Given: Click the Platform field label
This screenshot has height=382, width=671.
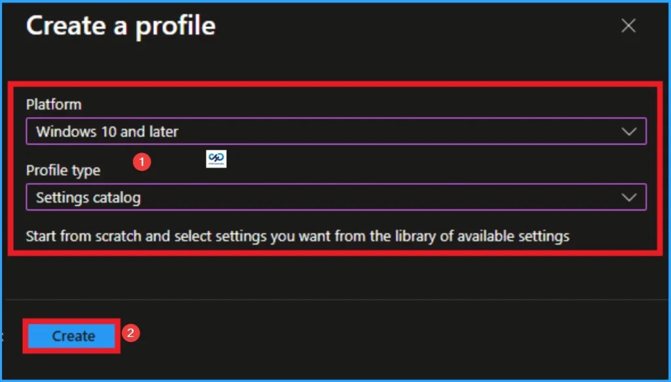Looking at the screenshot, I should [54, 104].
